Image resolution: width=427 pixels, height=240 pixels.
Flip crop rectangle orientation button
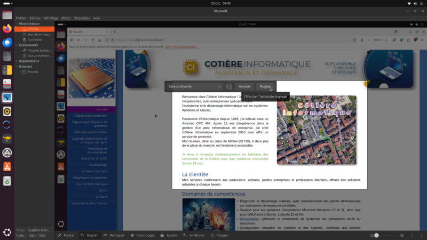point(230,86)
